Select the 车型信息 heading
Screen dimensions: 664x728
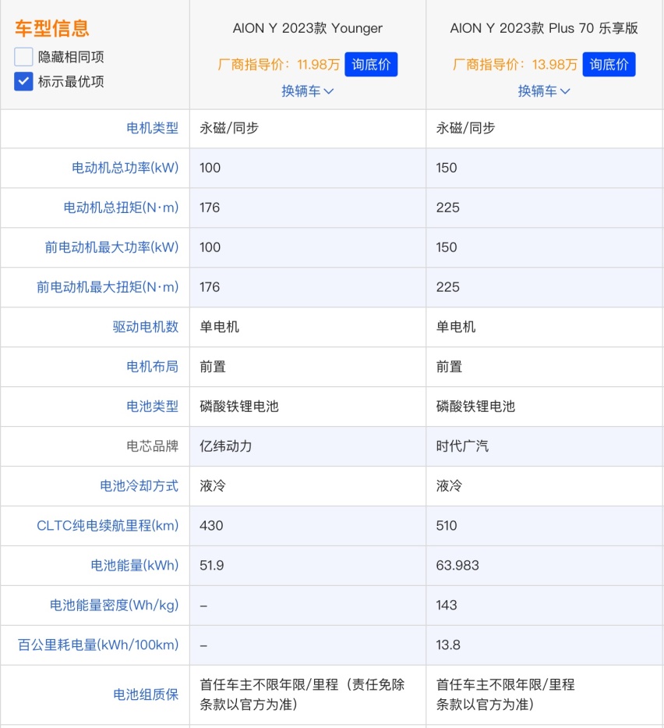(x=51, y=28)
